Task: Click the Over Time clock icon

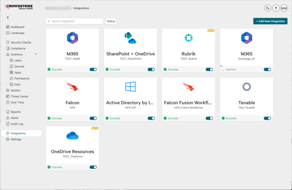Action: point(8,102)
